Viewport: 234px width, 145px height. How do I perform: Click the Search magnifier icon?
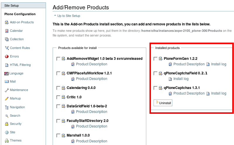[x=7, y=116]
